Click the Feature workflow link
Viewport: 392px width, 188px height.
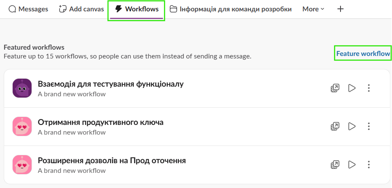pyautogui.click(x=363, y=53)
